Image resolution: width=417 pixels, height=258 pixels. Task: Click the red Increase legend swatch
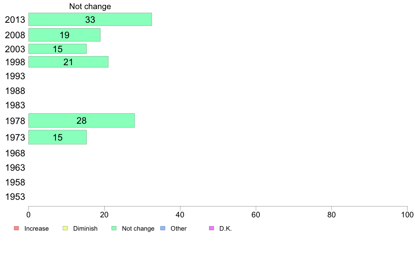[16, 228]
